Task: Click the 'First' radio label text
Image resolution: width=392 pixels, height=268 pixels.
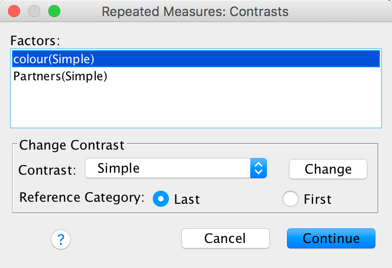Action: tap(318, 199)
